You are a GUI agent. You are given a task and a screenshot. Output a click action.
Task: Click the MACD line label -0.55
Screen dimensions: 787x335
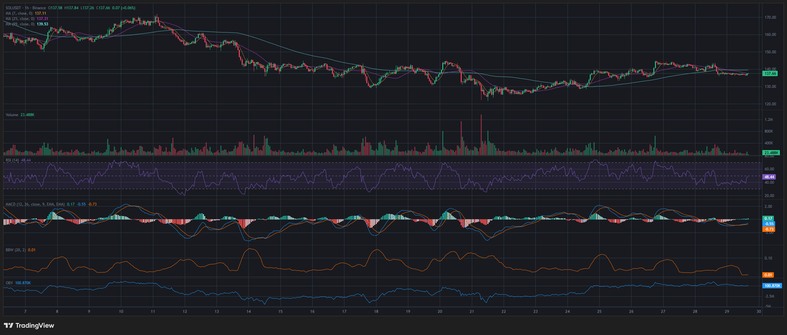(x=769, y=224)
